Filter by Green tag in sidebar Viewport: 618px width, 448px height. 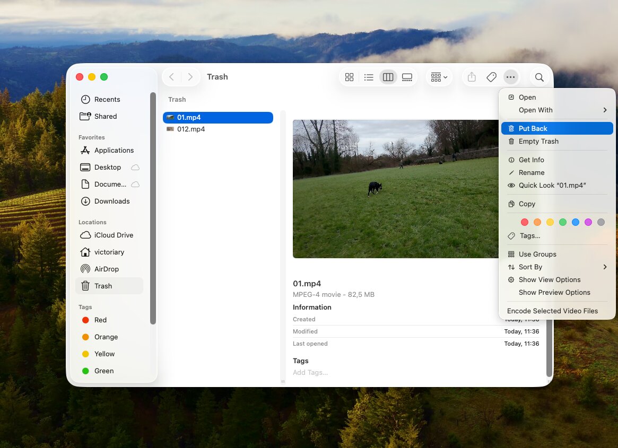coord(109,371)
